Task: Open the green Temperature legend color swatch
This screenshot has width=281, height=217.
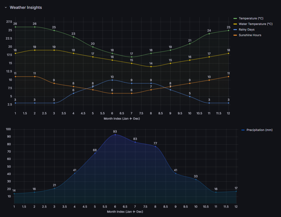Action: [x=235, y=18]
